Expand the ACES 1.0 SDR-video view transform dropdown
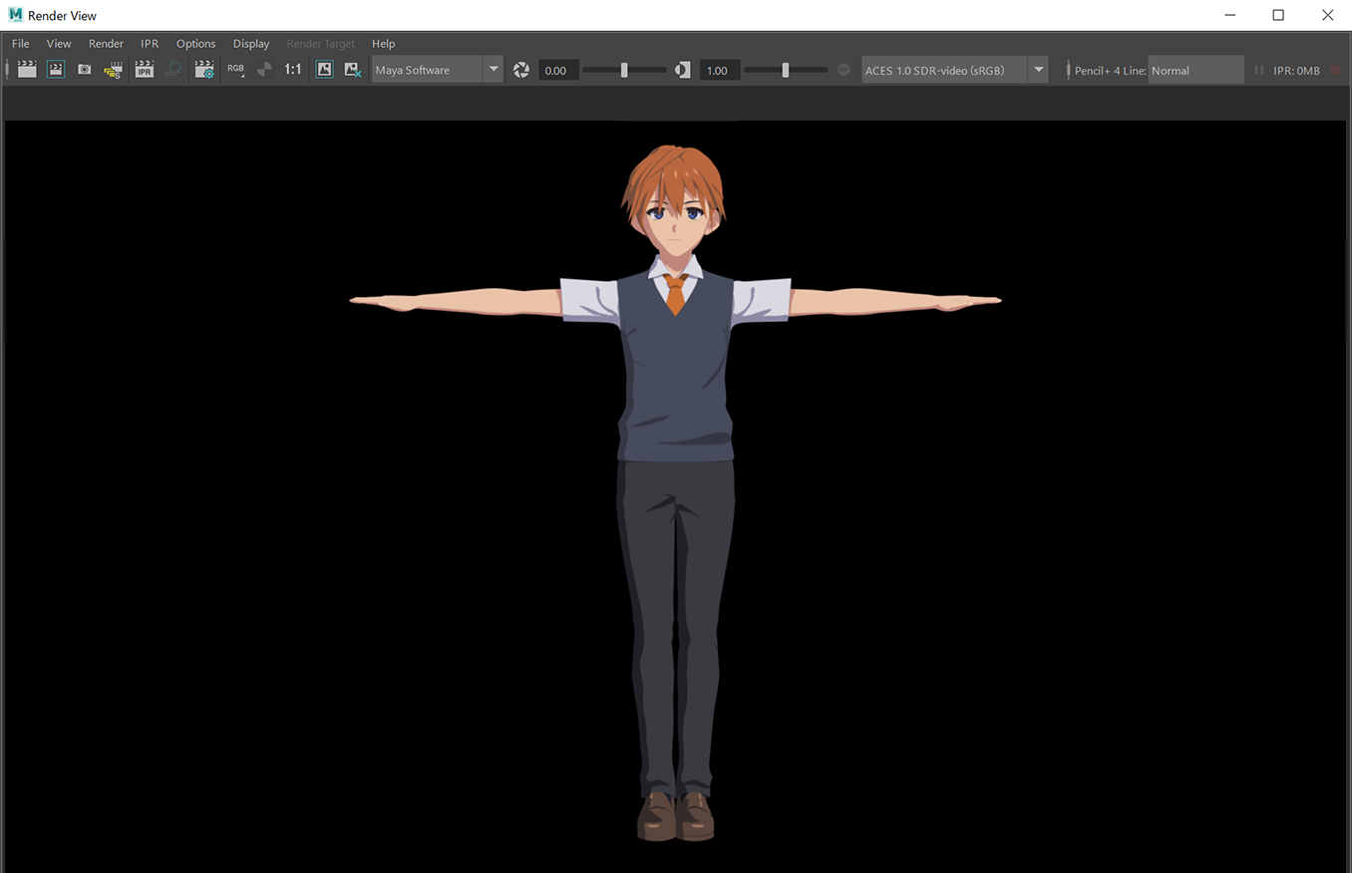The height and width of the screenshot is (873, 1352). 954,70
